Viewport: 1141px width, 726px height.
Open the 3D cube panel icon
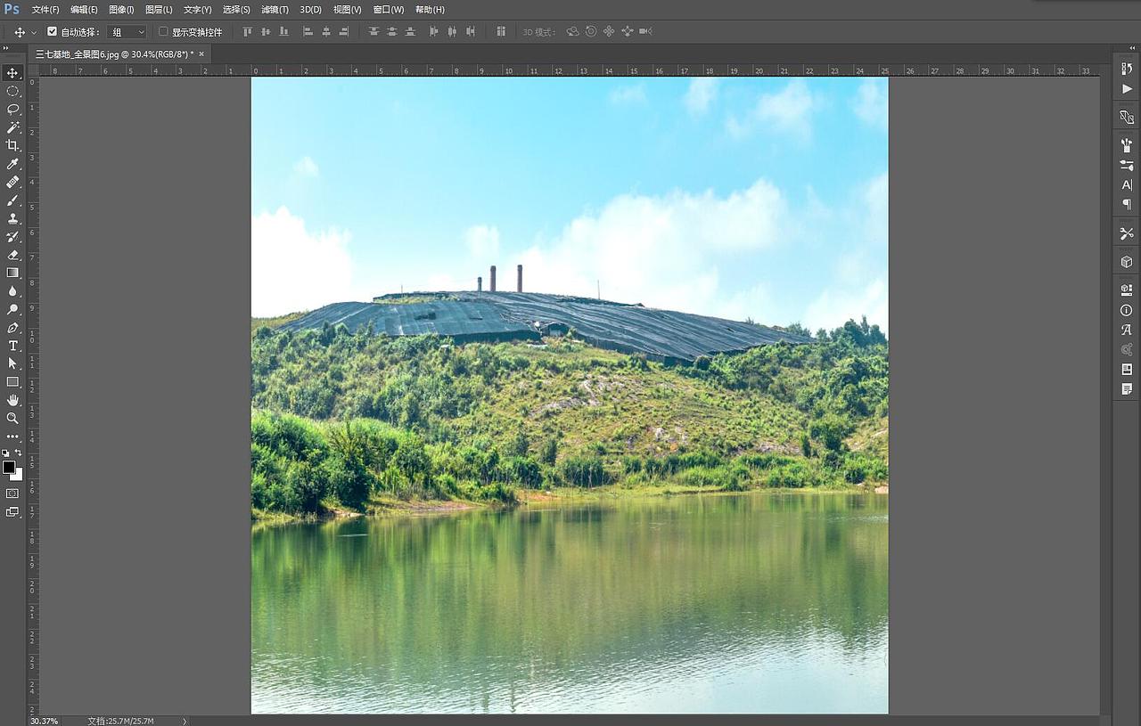(1127, 262)
